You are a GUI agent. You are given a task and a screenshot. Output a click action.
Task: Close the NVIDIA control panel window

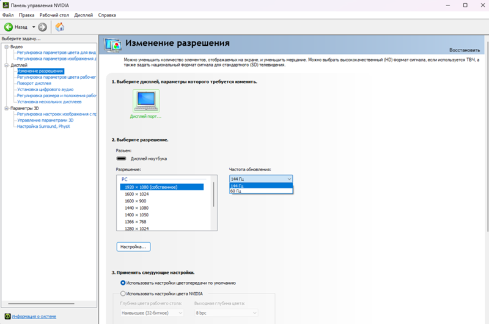click(482, 6)
